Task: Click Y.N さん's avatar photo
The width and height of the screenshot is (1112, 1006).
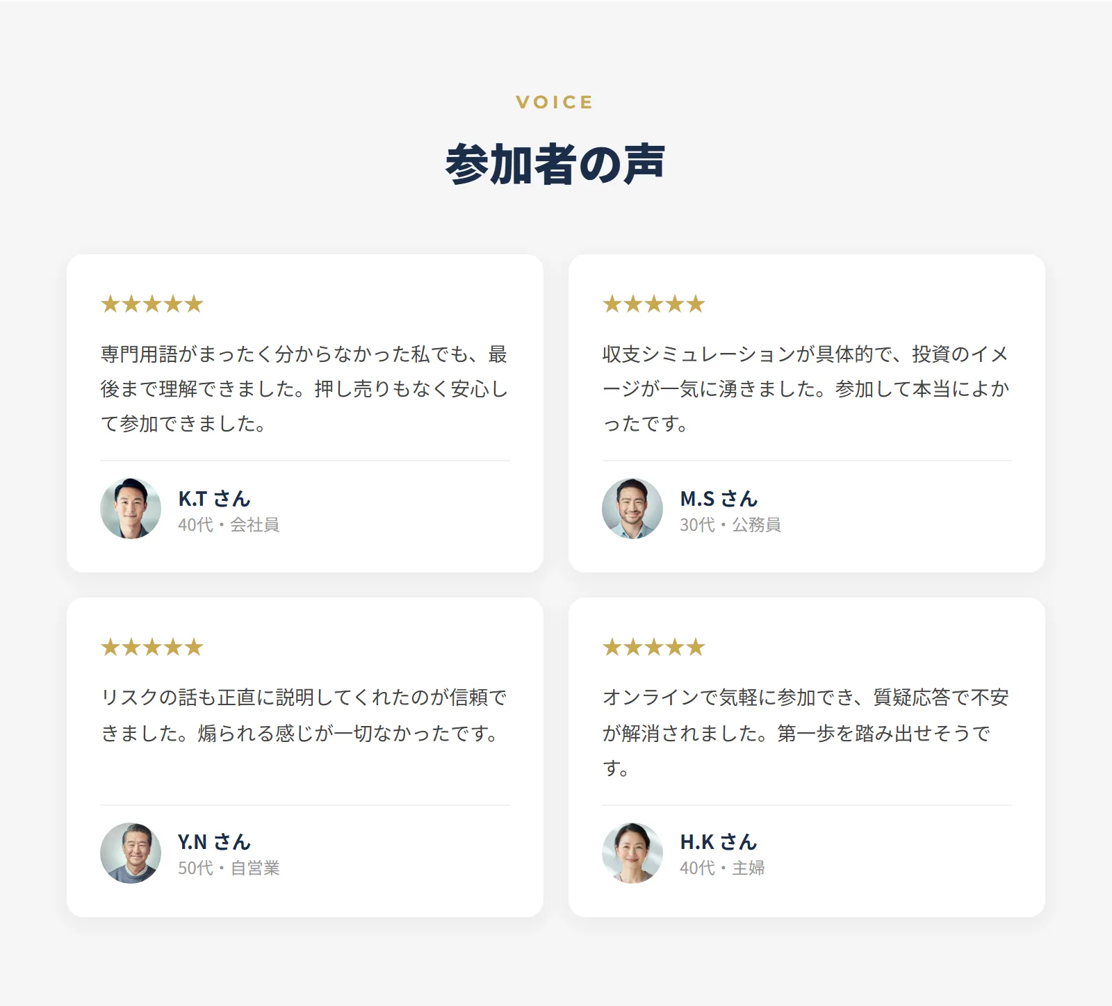Action: tap(131, 853)
